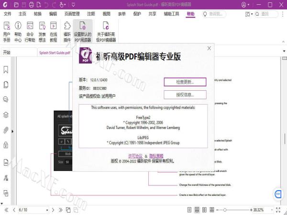The width and height of the screenshot is (287, 215).
Task: Go to previous page arrow
Action: coord(14,210)
